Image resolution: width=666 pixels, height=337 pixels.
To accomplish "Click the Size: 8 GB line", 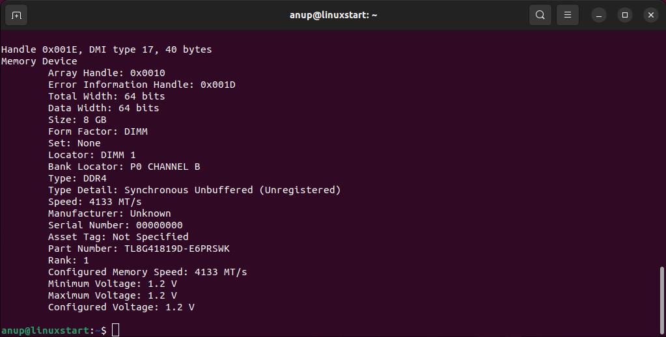I will pos(77,120).
